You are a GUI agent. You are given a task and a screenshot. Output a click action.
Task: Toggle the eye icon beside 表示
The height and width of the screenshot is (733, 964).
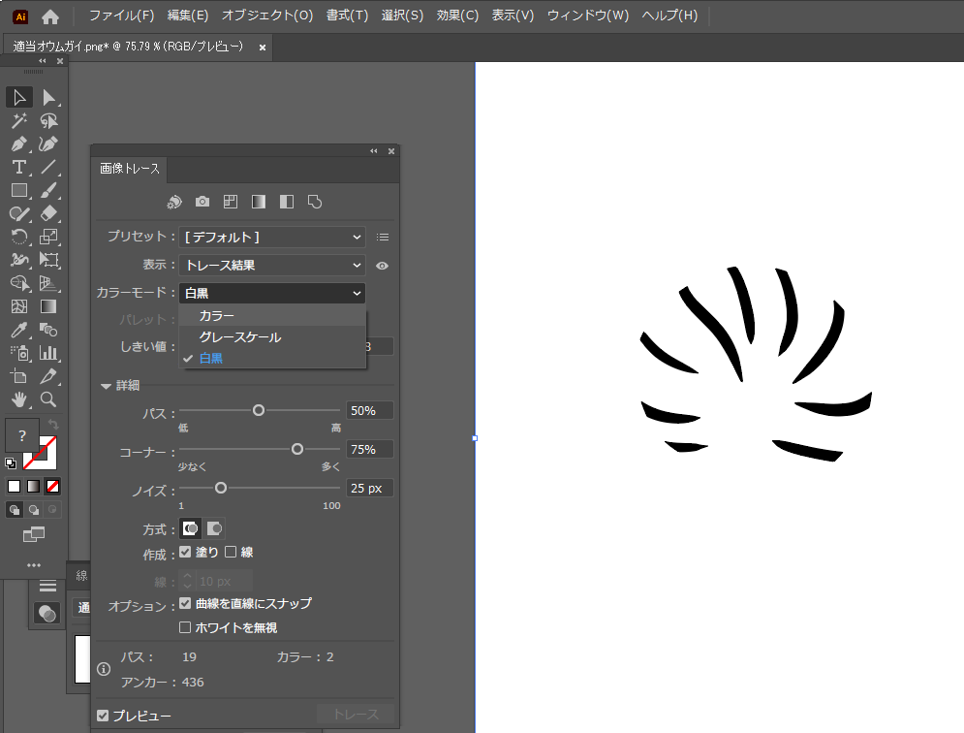click(x=383, y=266)
